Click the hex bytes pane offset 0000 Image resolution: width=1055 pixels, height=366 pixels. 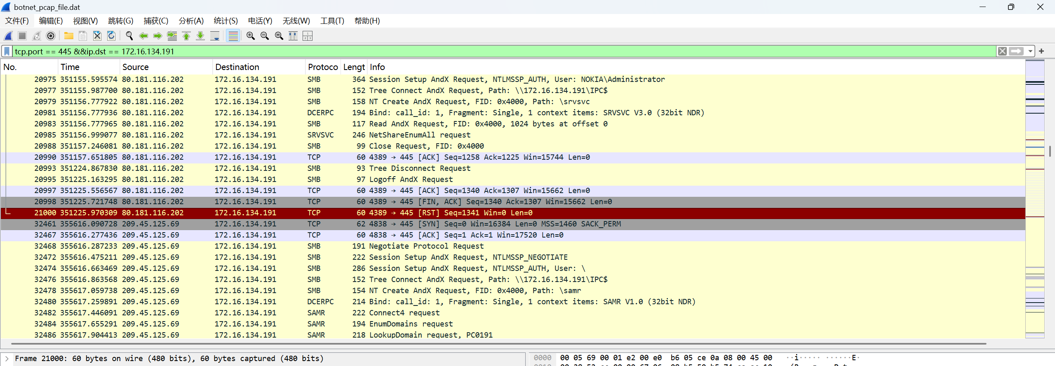543,358
